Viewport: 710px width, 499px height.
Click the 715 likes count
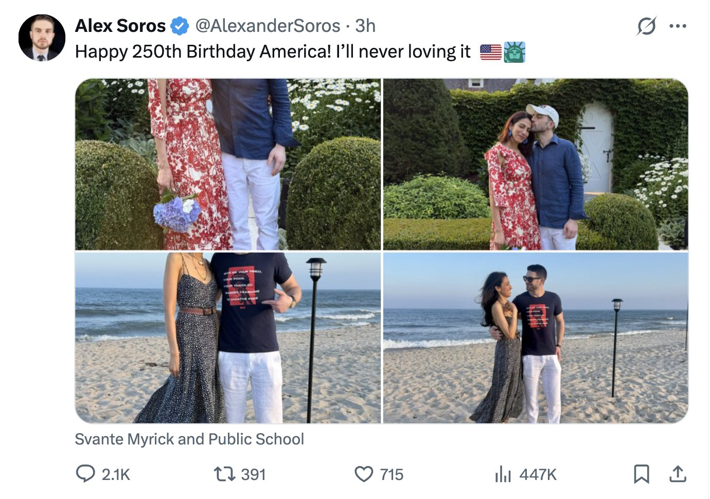click(392, 474)
